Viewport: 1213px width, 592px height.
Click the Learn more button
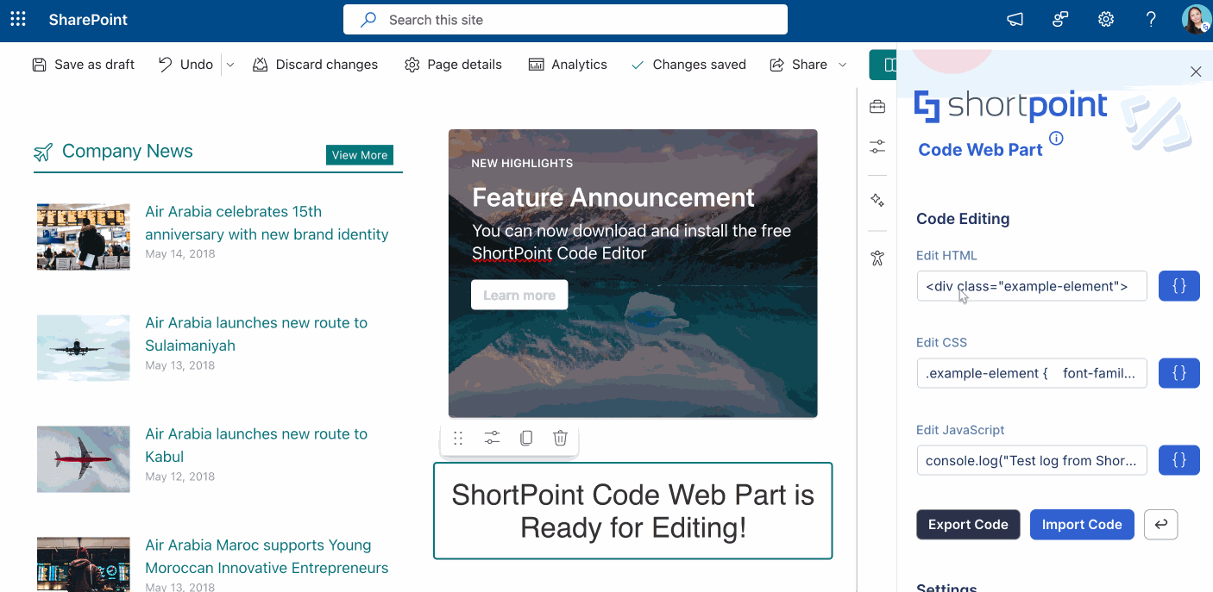tap(519, 295)
